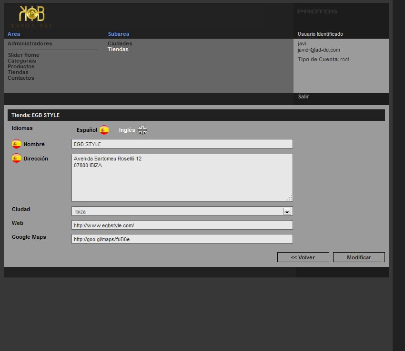
Task: Click inside the Dirección text area
Action: click(182, 178)
